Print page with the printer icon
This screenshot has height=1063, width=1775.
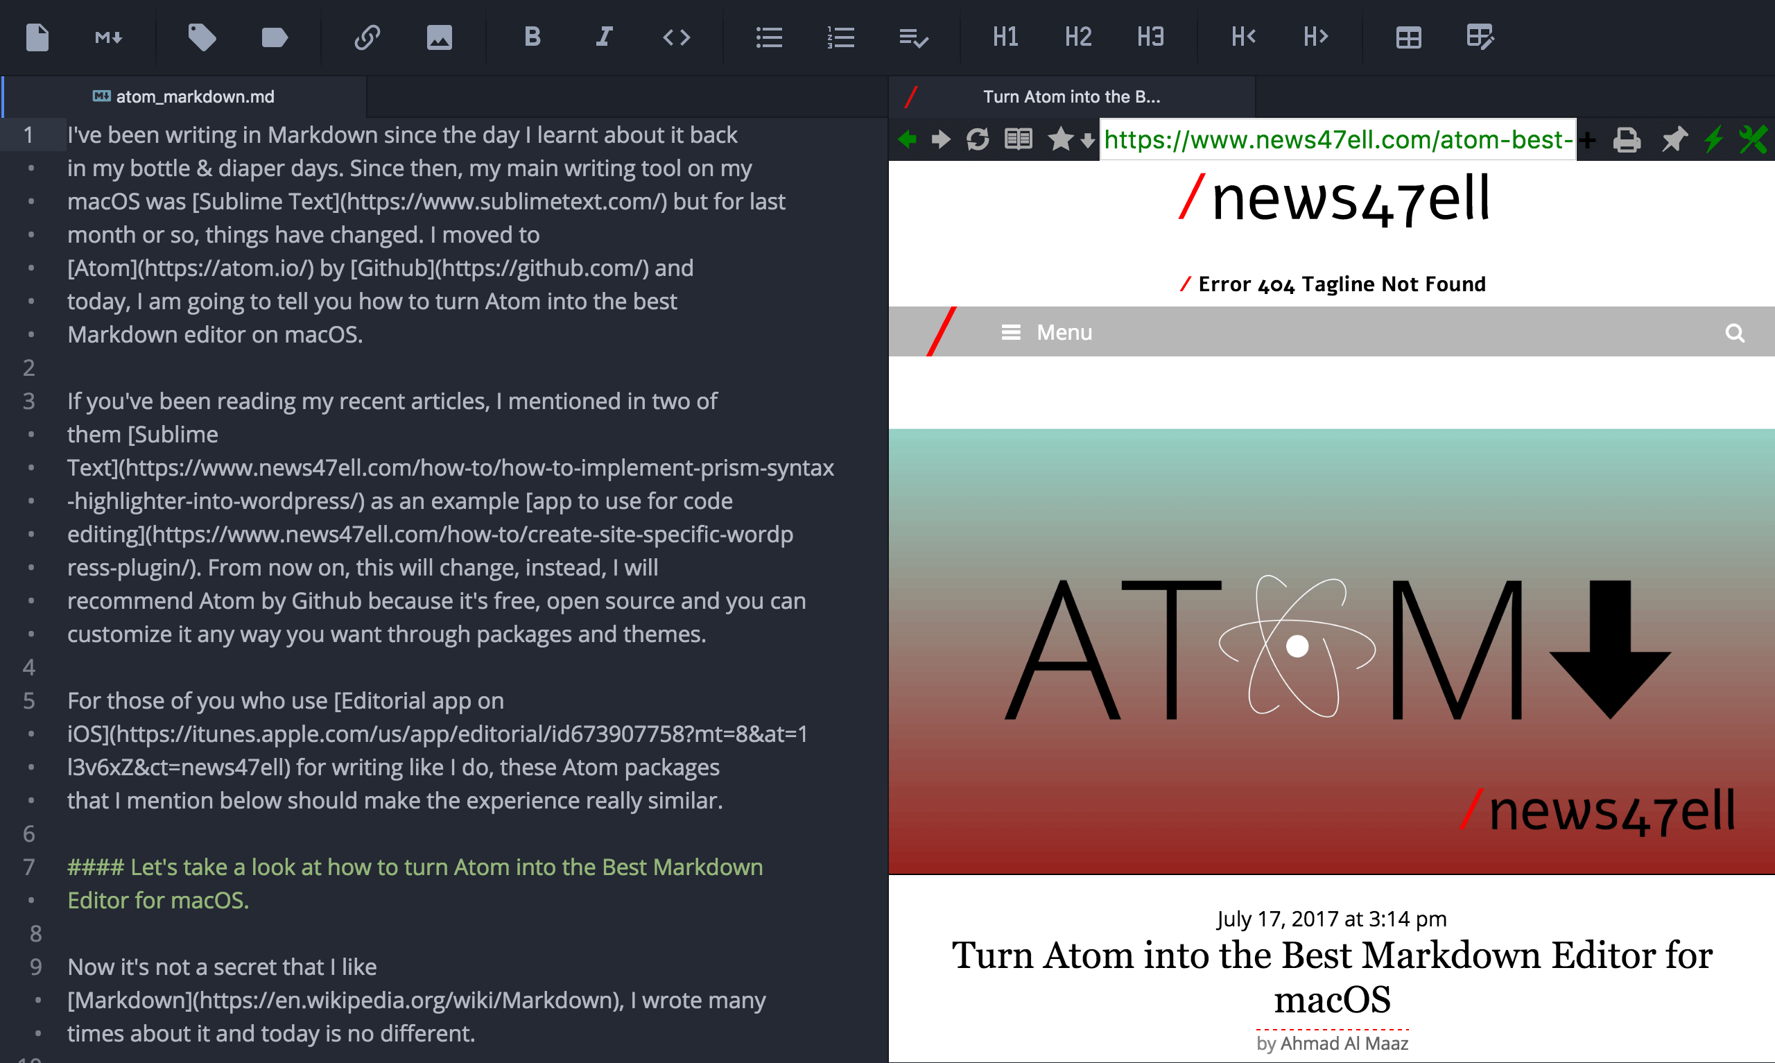pyautogui.click(x=1627, y=139)
